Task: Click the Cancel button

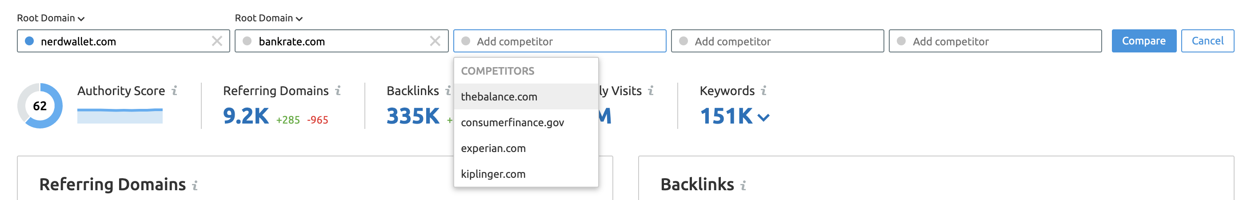Action: pos(1207,41)
